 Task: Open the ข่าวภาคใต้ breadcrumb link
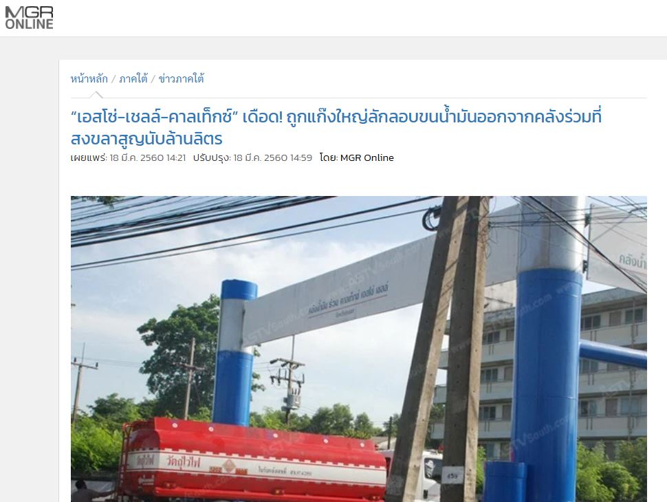pos(182,78)
